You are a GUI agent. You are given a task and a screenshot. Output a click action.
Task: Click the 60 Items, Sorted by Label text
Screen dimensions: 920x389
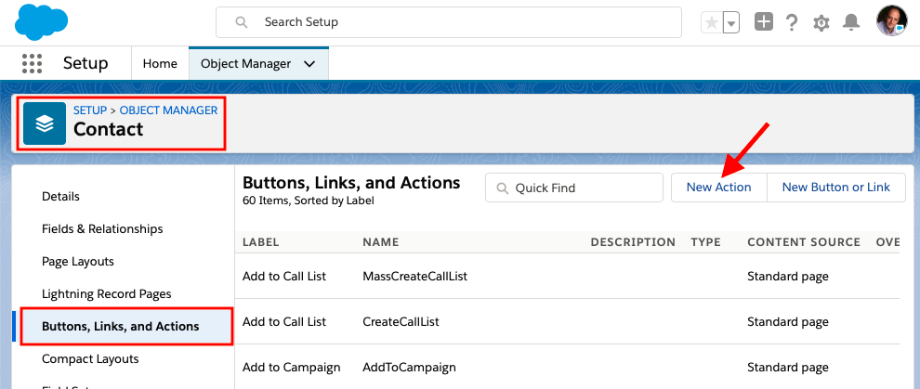[308, 201]
